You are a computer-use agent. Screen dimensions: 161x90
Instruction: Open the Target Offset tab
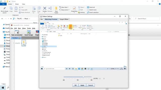pyautogui.click(x=64, y=19)
